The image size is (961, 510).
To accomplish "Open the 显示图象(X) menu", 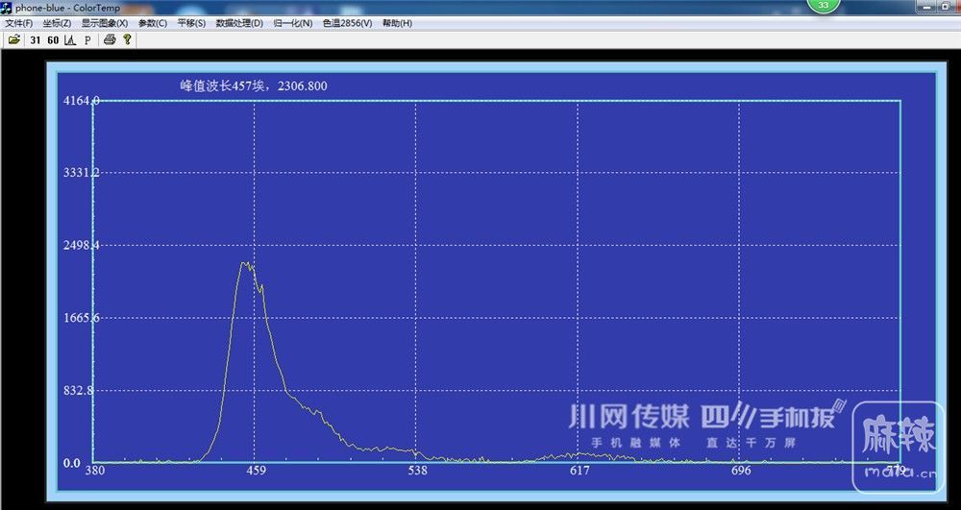I will coord(105,23).
